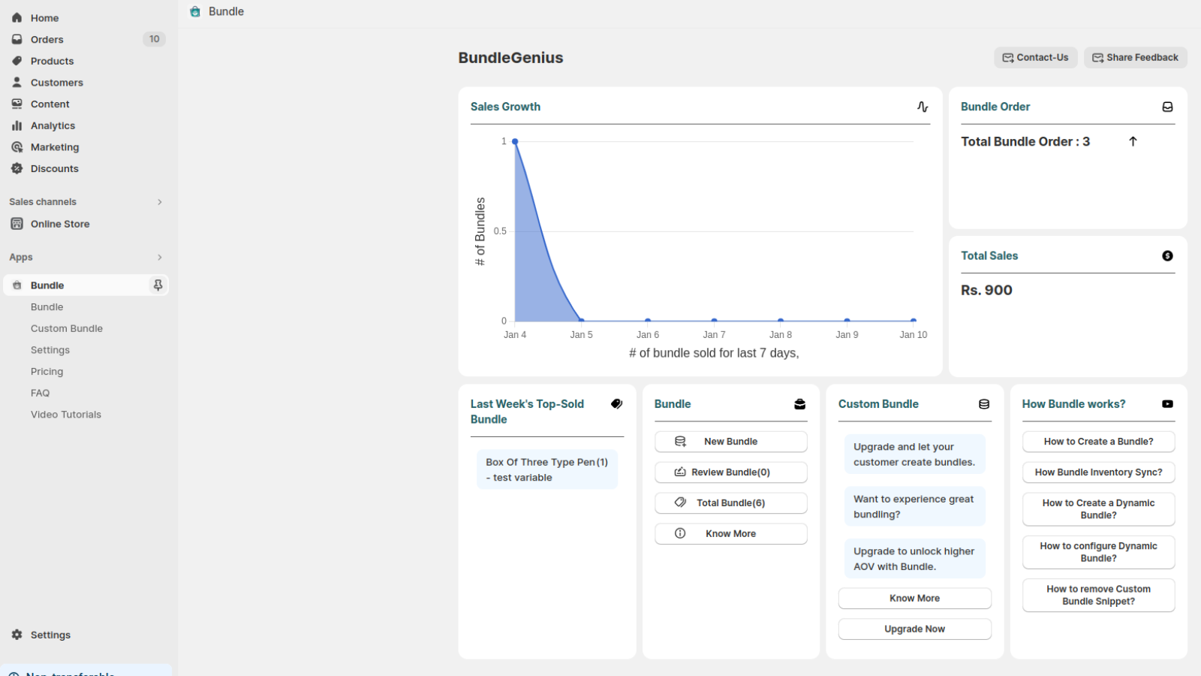Click the Jan 4 data point on chart
The width and height of the screenshot is (1201, 676).
click(x=515, y=141)
